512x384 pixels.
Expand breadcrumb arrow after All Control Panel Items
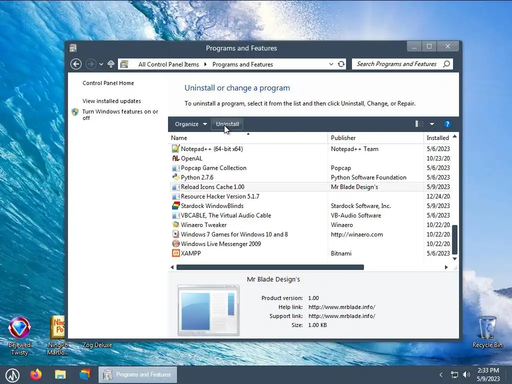[x=205, y=64]
